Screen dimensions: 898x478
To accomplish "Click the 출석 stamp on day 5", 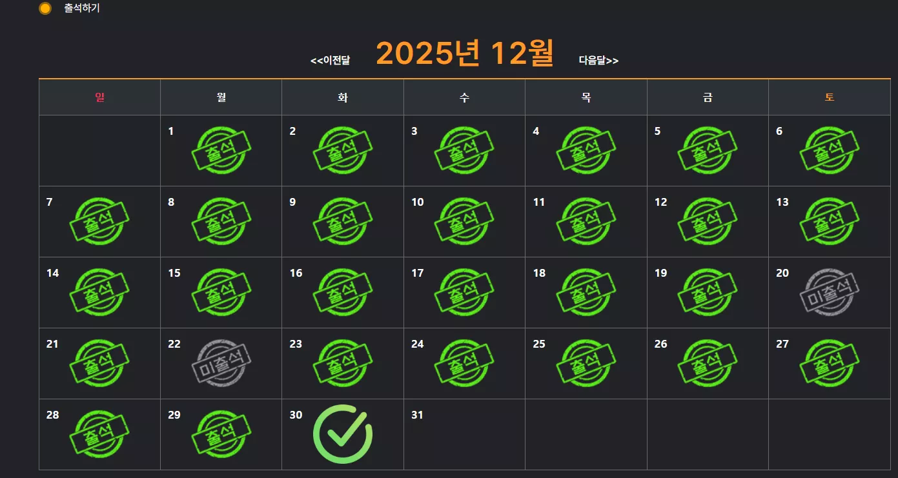I will click(708, 150).
